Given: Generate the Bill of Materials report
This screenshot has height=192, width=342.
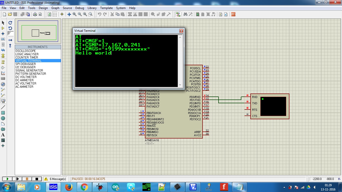Looking at the screenshot, I should click(221, 14).
